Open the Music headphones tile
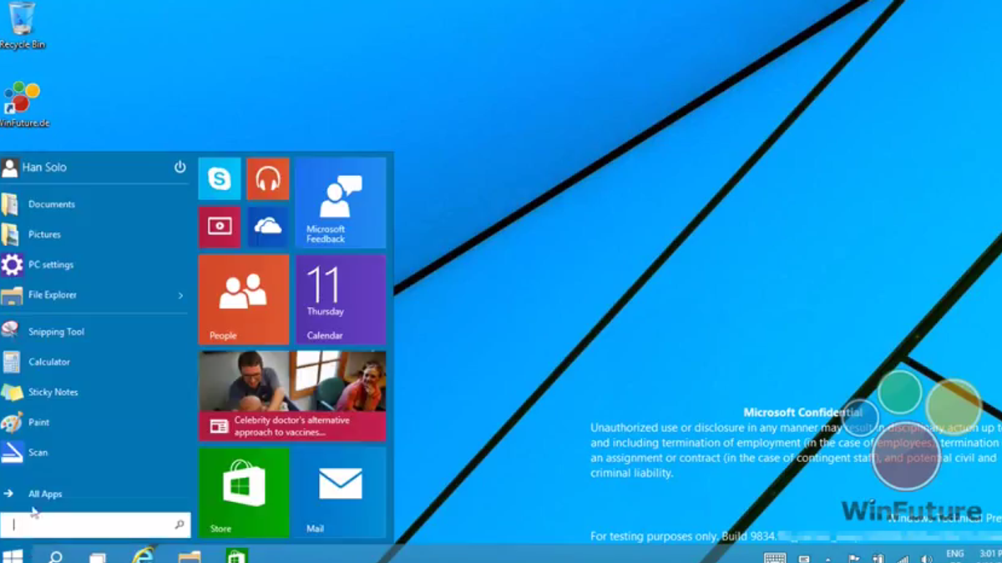1002x563 pixels. click(268, 178)
